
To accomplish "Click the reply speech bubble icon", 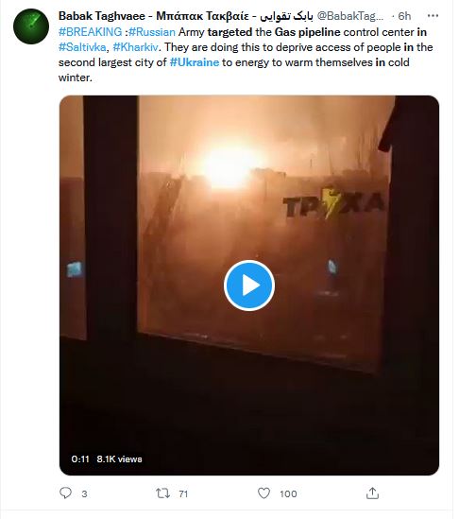I will click(x=65, y=493).
